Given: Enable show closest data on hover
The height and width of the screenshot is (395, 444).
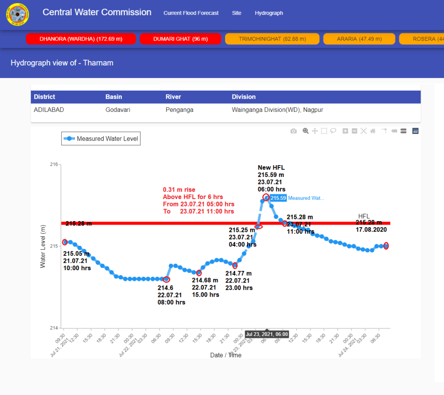Looking at the screenshot, I should pyautogui.click(x=394, y=131).
